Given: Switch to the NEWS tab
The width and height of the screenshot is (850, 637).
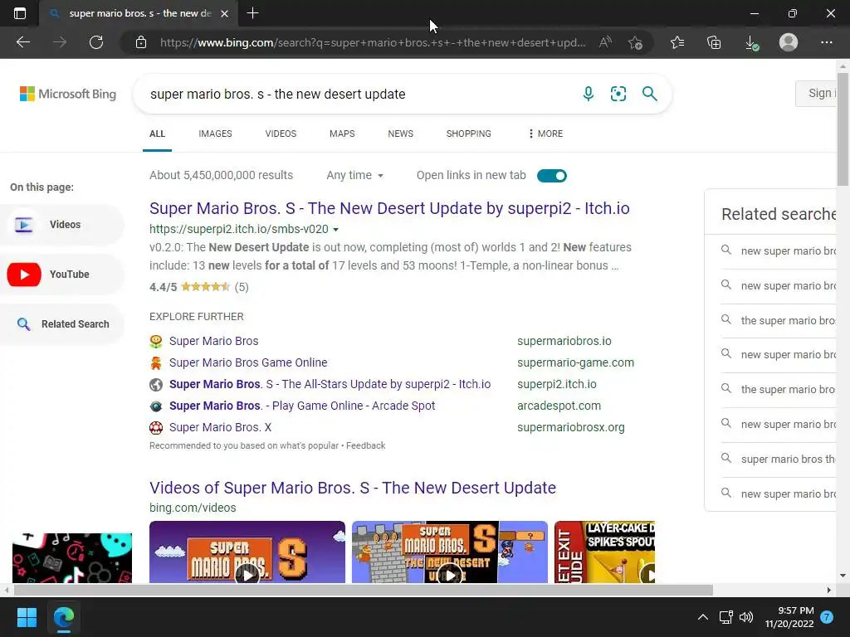Looking at the screenshot, I should coord(401,134).
